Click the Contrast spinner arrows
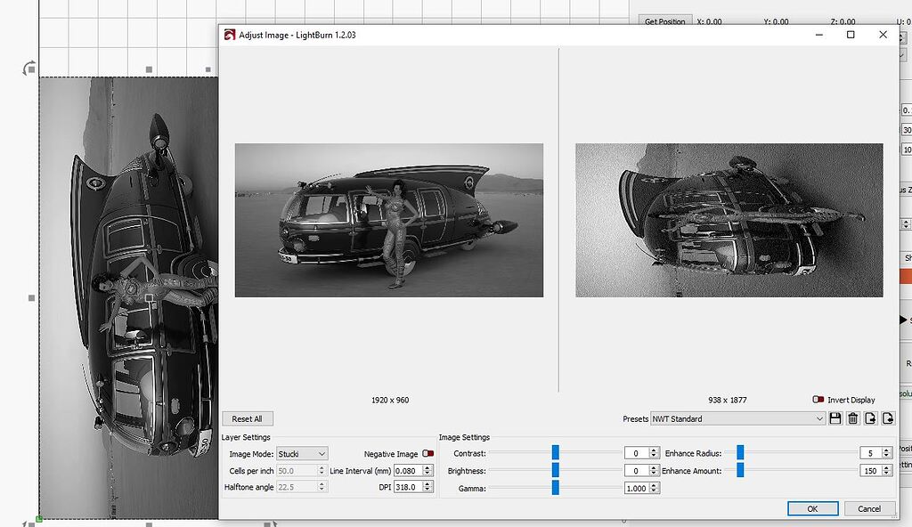Viewport: 912px width, 527px height. click(654, 453)
